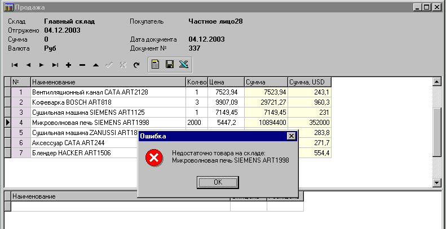Jump to last record navigator button
Image resolution: width=446 pixels, height=229 pixels.
(x=55, y=65)
